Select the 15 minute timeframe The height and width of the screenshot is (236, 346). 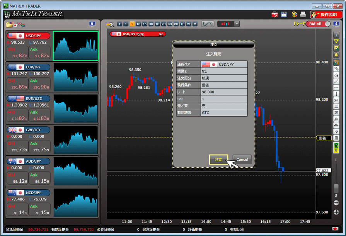[145, 24]
